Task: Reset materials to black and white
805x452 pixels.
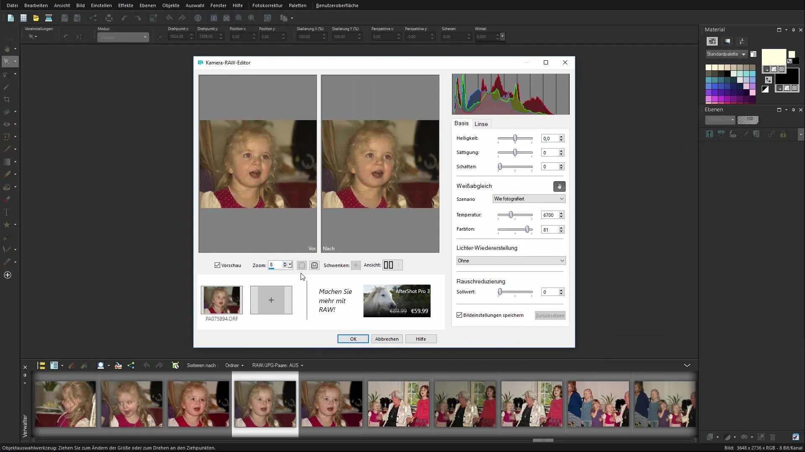Action: pos(765,89)
